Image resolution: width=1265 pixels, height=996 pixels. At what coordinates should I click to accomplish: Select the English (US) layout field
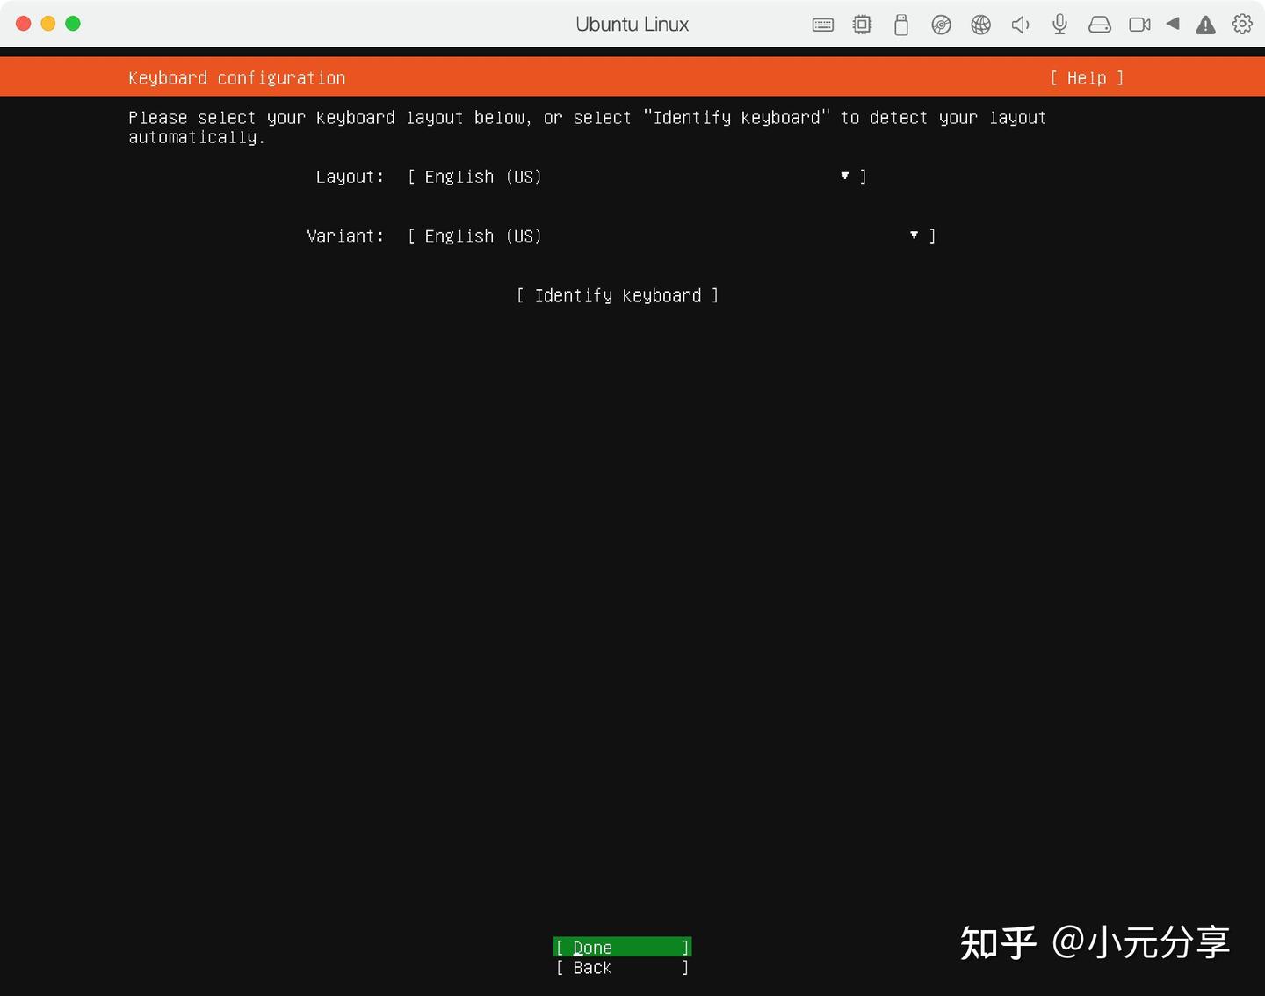(483, 177)
